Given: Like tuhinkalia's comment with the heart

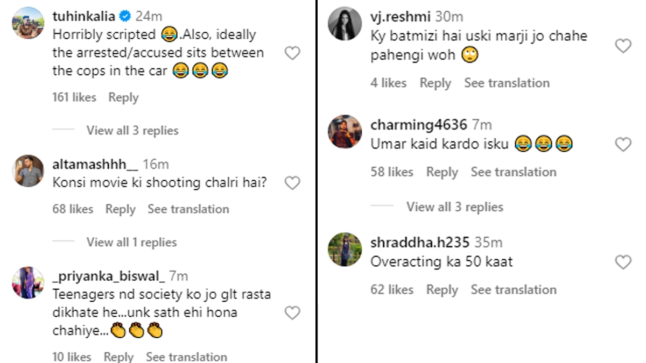Looking at the screenshot, I should click(292, 53).
